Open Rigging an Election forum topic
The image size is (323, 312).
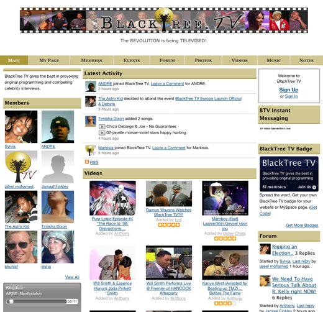coord(284,250)
